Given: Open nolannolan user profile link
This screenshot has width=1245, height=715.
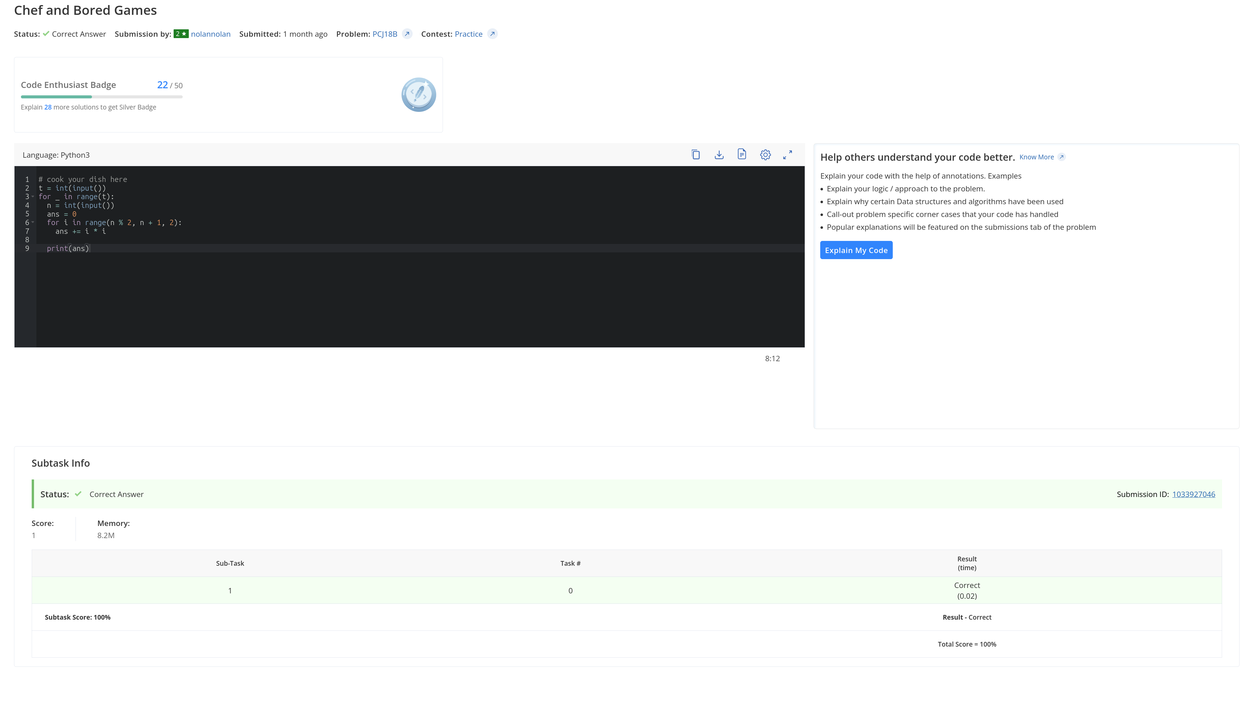Looking at the screenshot, I should pos(210,34).
